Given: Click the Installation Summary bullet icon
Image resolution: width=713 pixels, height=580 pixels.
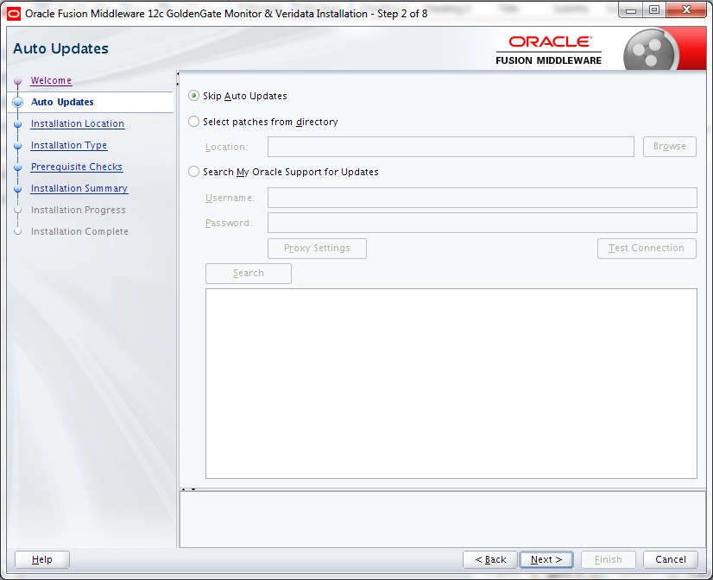Looking at the screenshot, I should 18,189.
